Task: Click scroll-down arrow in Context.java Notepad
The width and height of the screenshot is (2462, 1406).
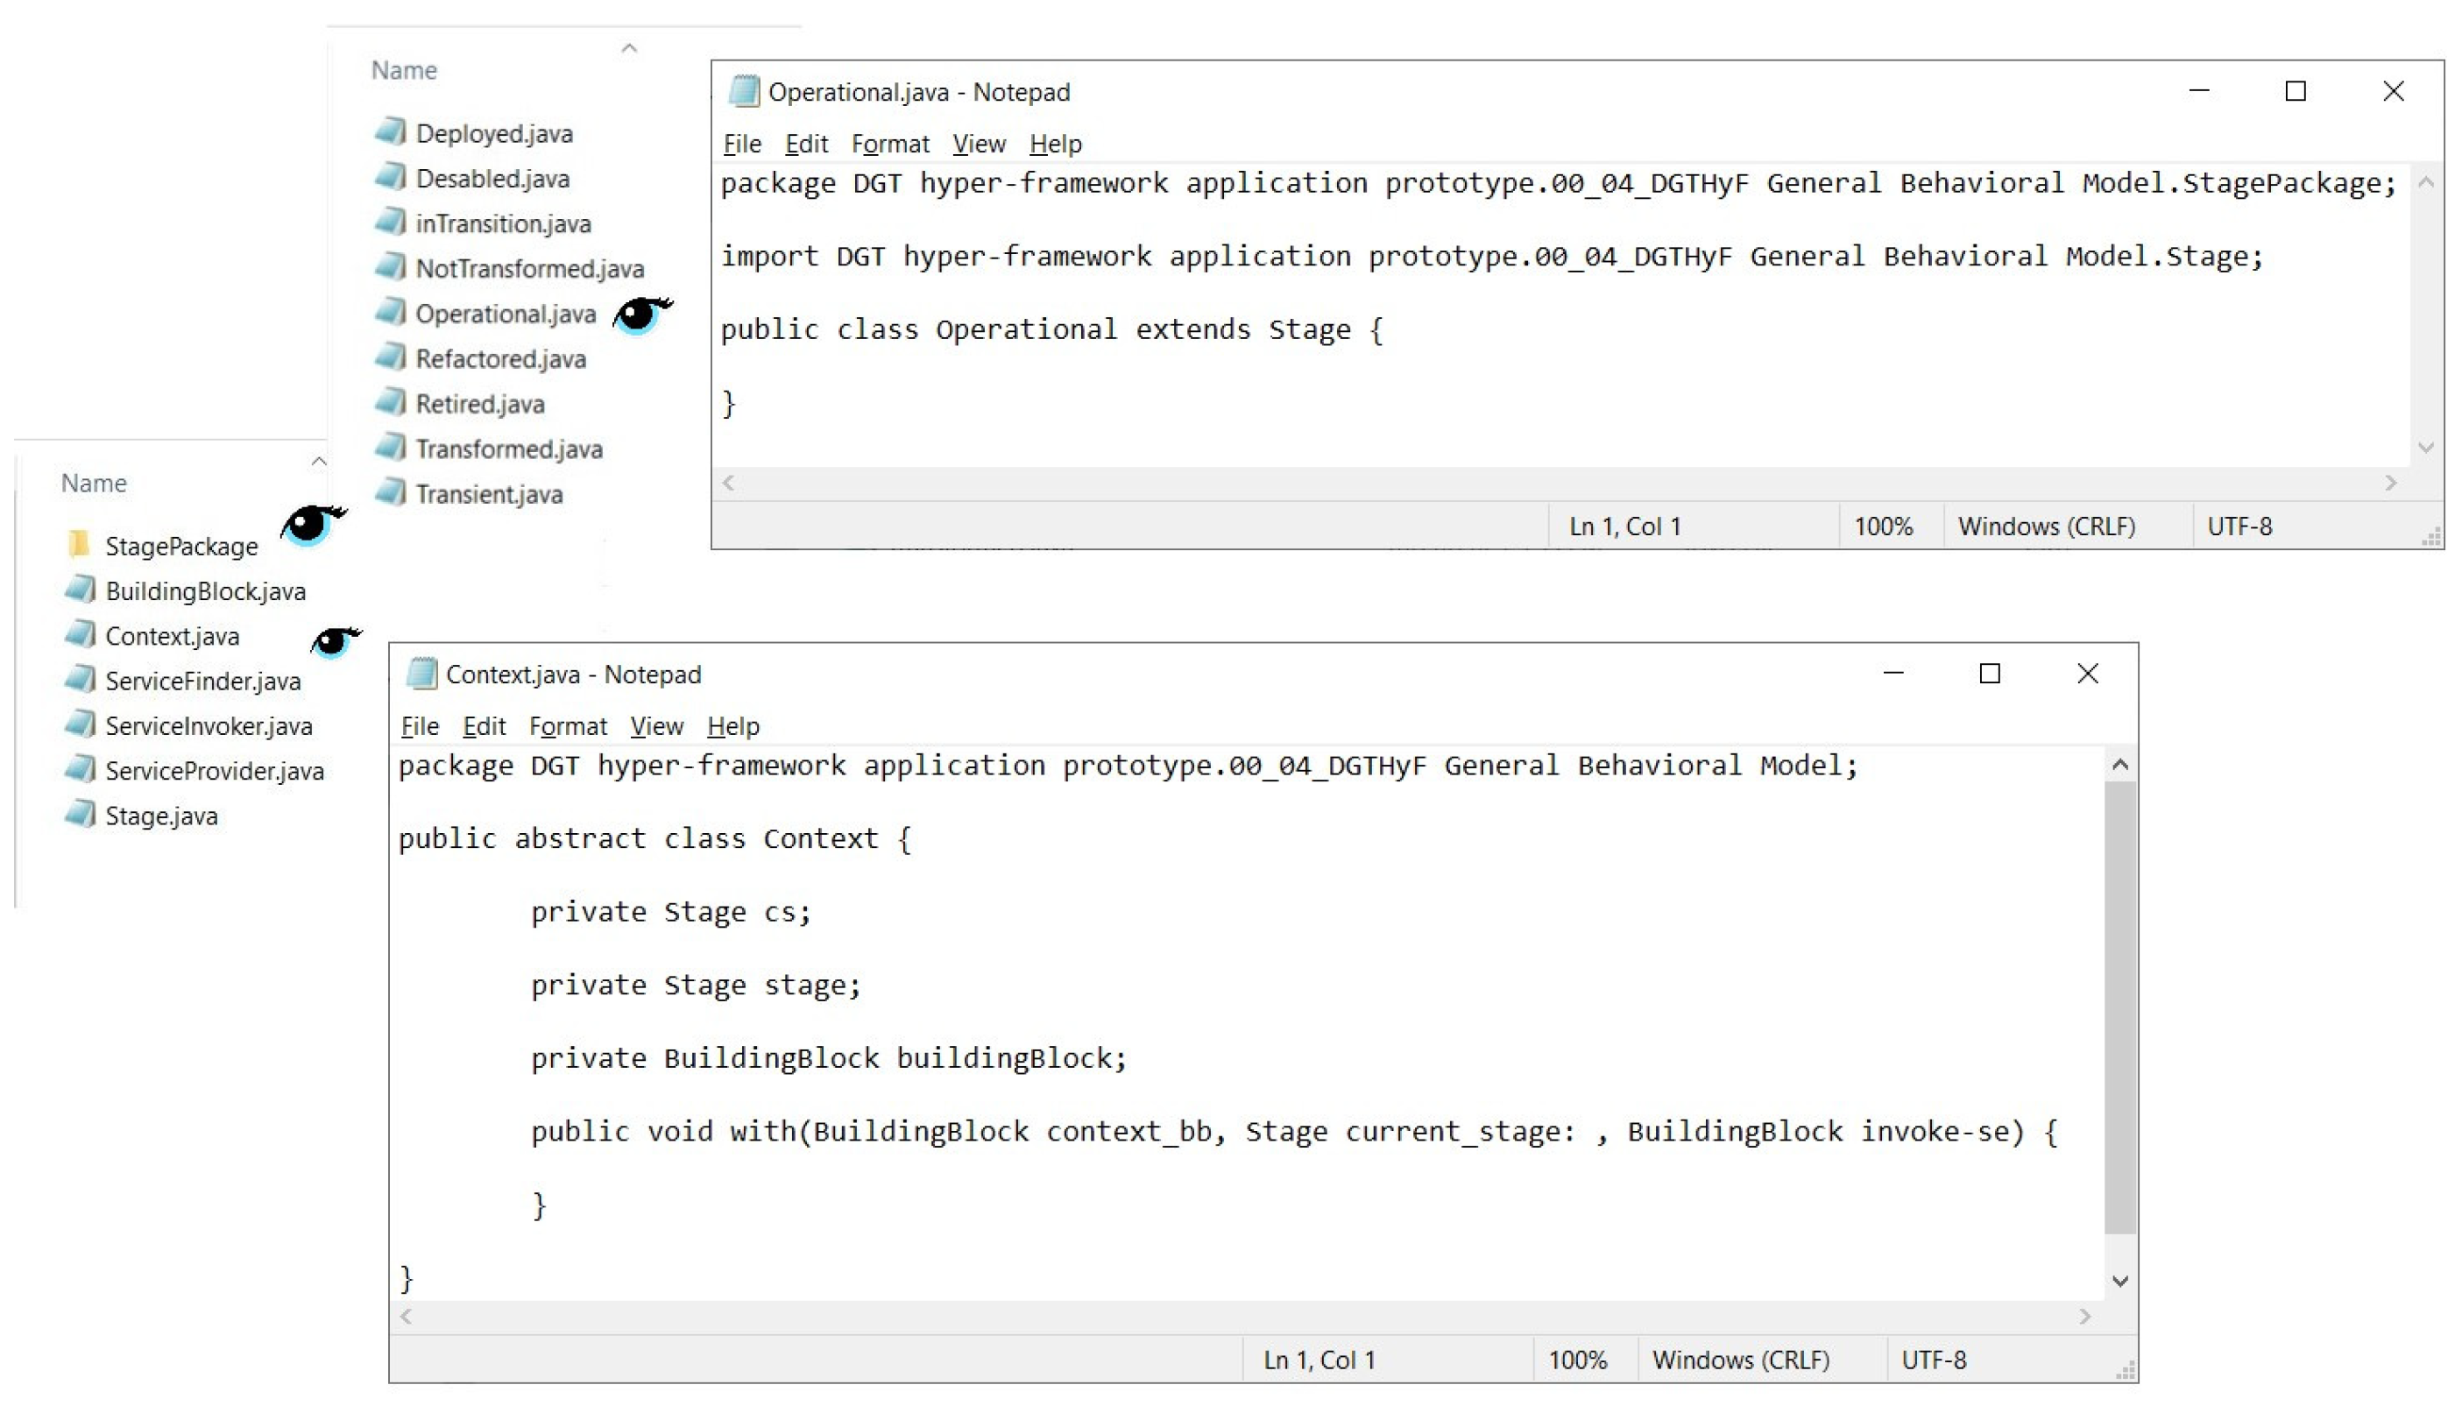Action: point(2120,1282)
